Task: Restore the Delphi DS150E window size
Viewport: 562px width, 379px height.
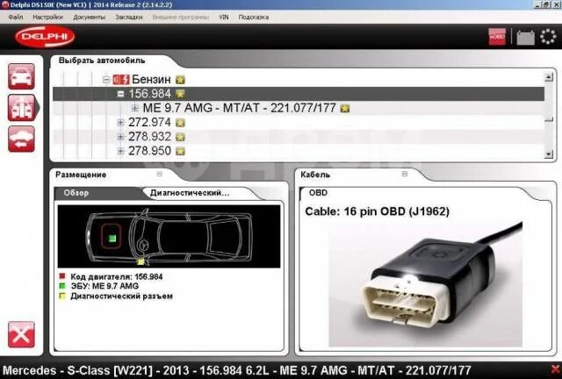Action: click(546, 4)
